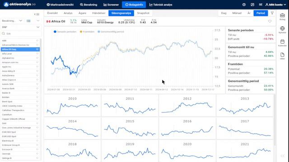The image size is (289, 162).
Task: Open the Kalender sidebar icon
Action: click(x=282, y=43)
